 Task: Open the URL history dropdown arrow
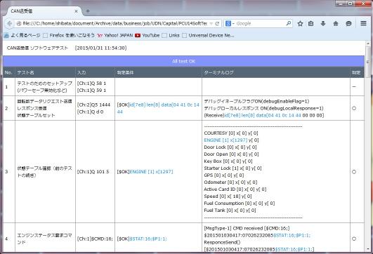(x=211, y=24)
